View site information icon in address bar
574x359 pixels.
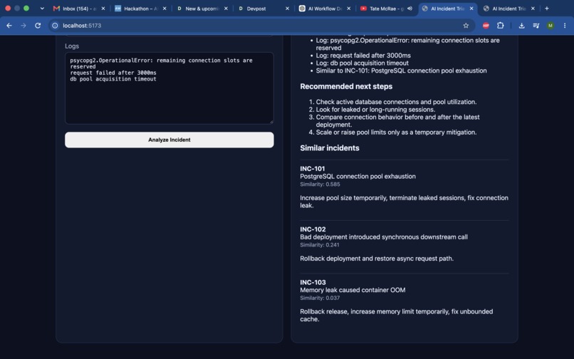point(55,25)
